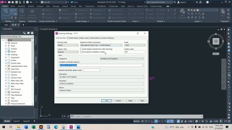Click Open folder icon in Quick Access toolbar
The height and width of the screenshot is (130, 232).
13,2
